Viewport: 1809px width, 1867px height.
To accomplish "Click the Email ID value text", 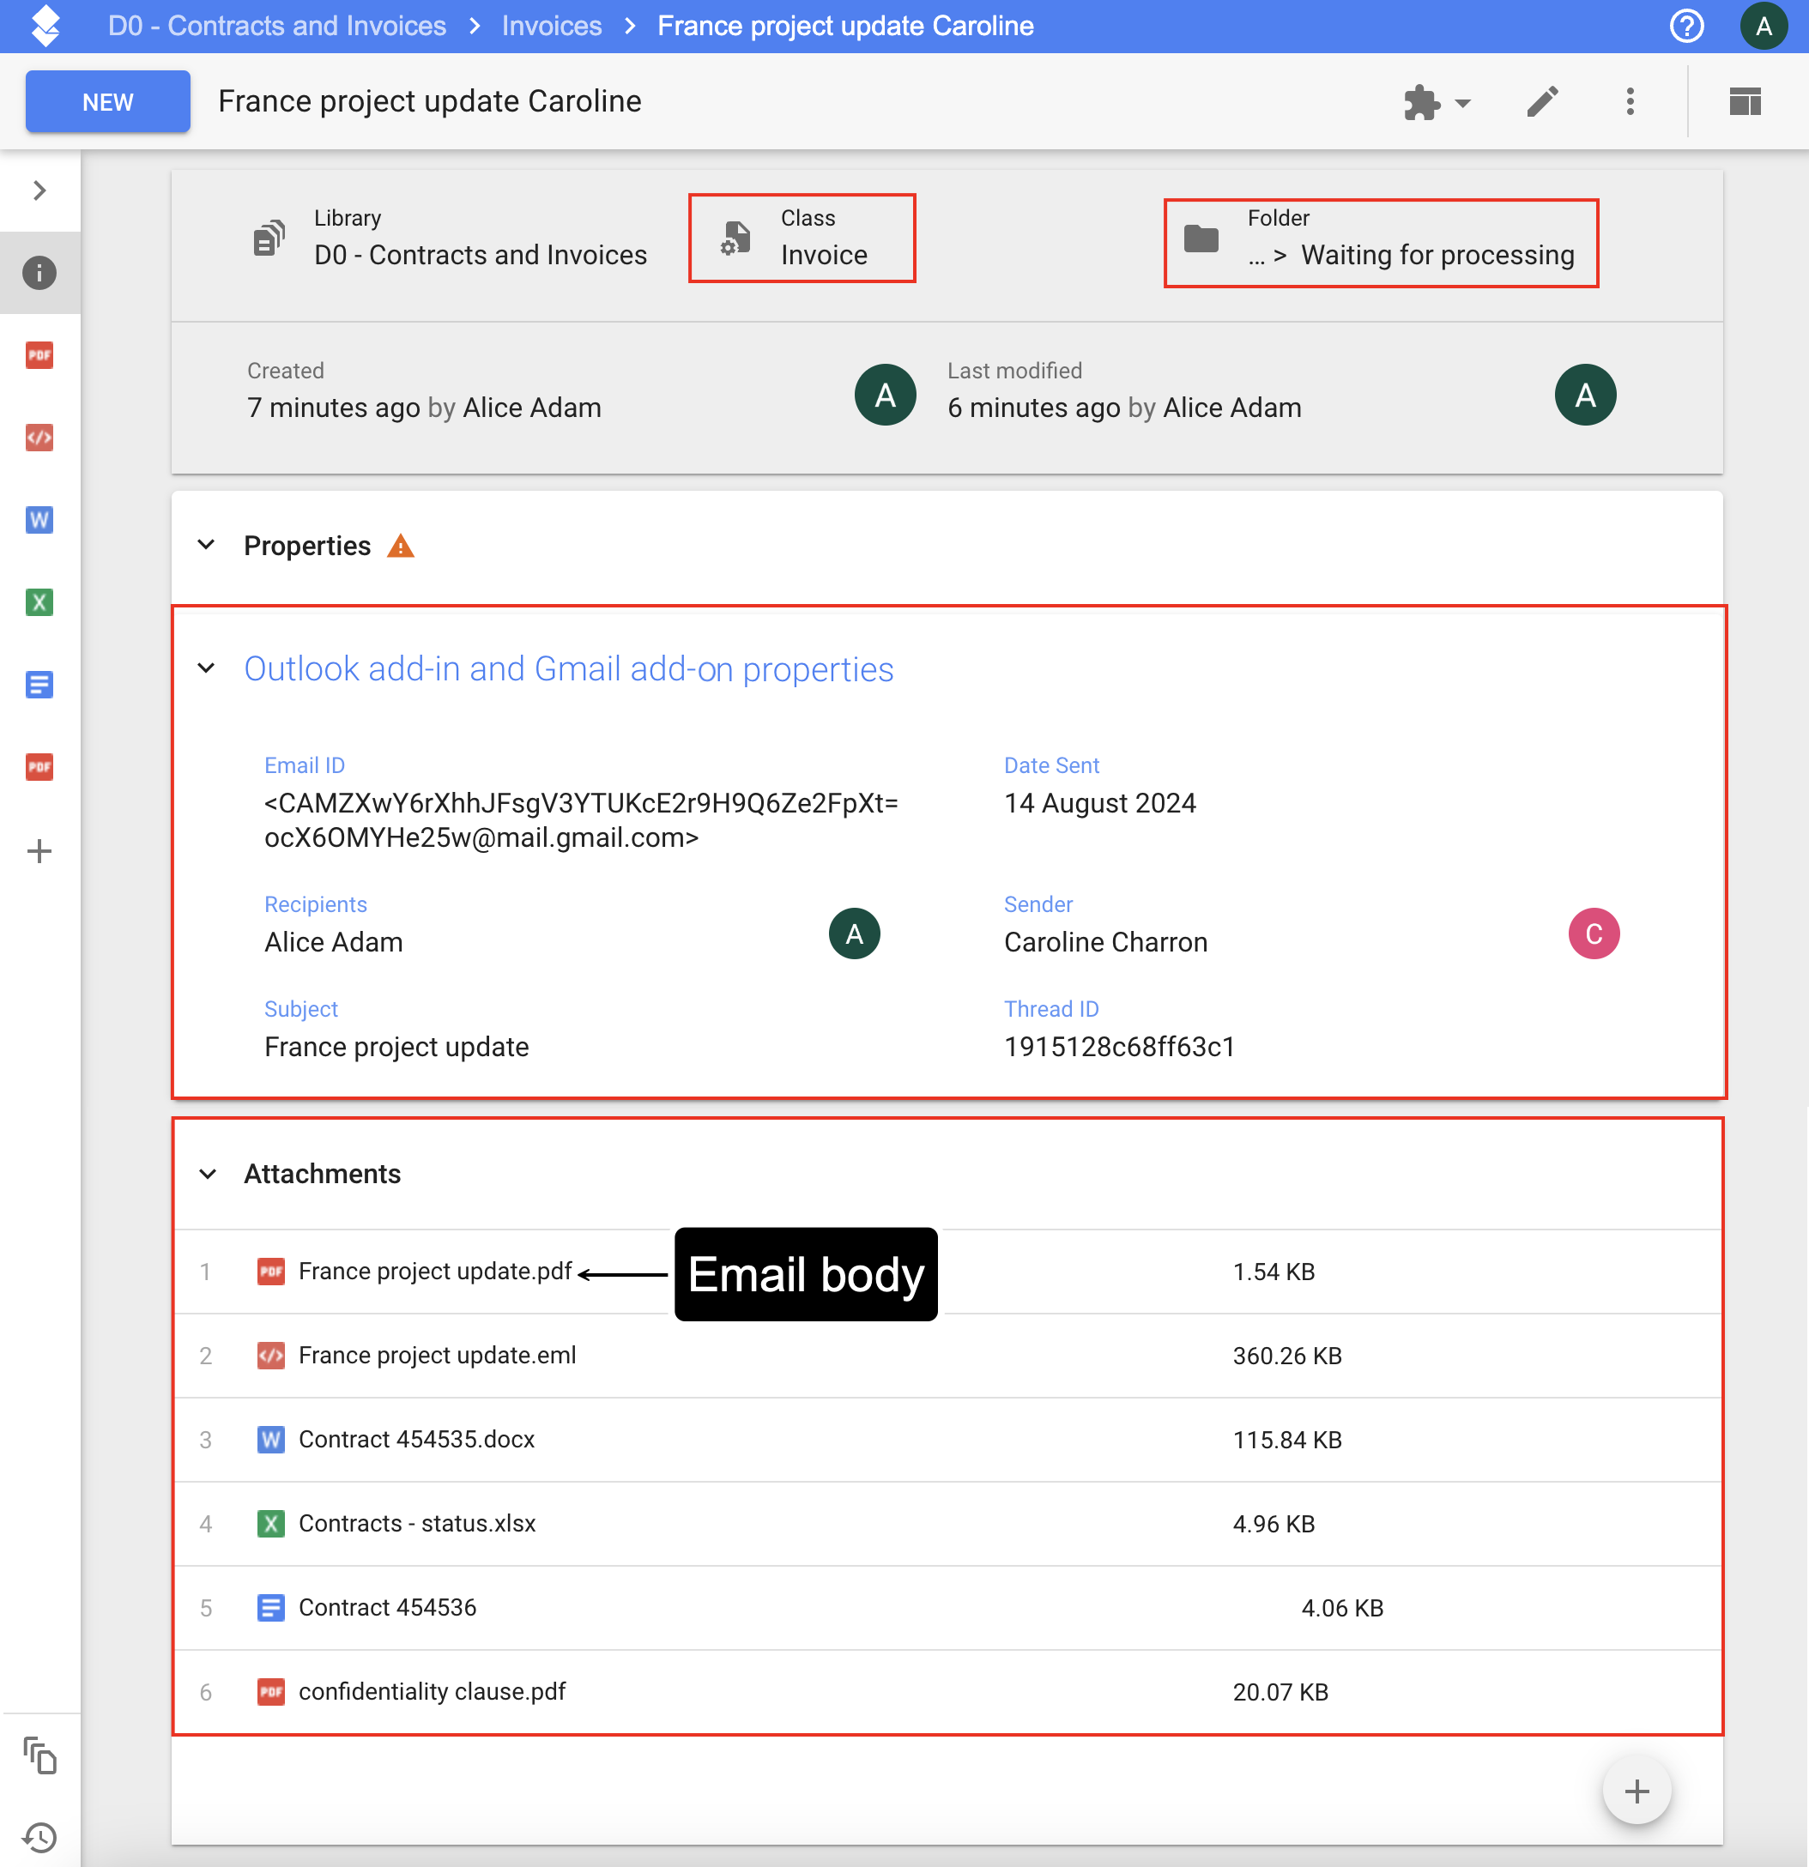I will (x=581, y=820).
